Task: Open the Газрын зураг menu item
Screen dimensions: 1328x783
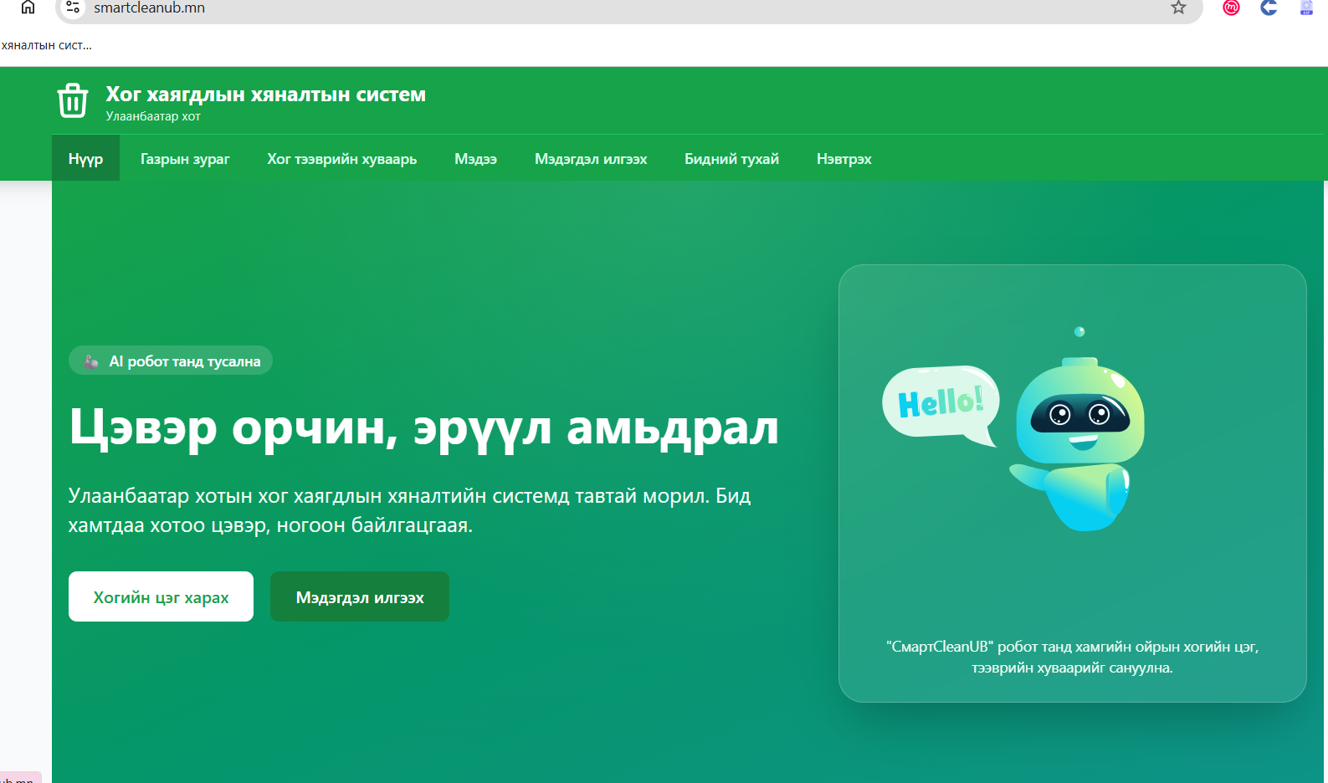Action: (185, 159)
